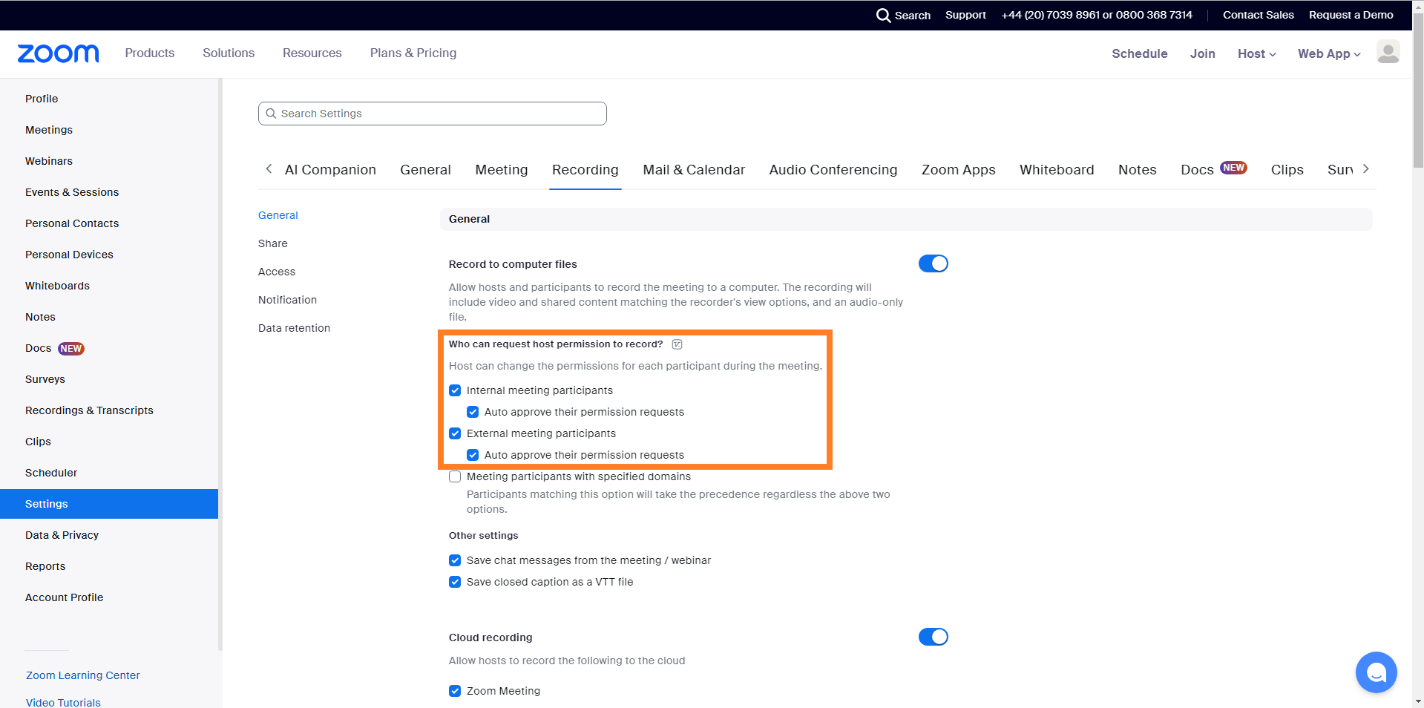Screen dimensions: 1424x708
Task: Click the Zoom logo
Action: click(x=58, y=53)
